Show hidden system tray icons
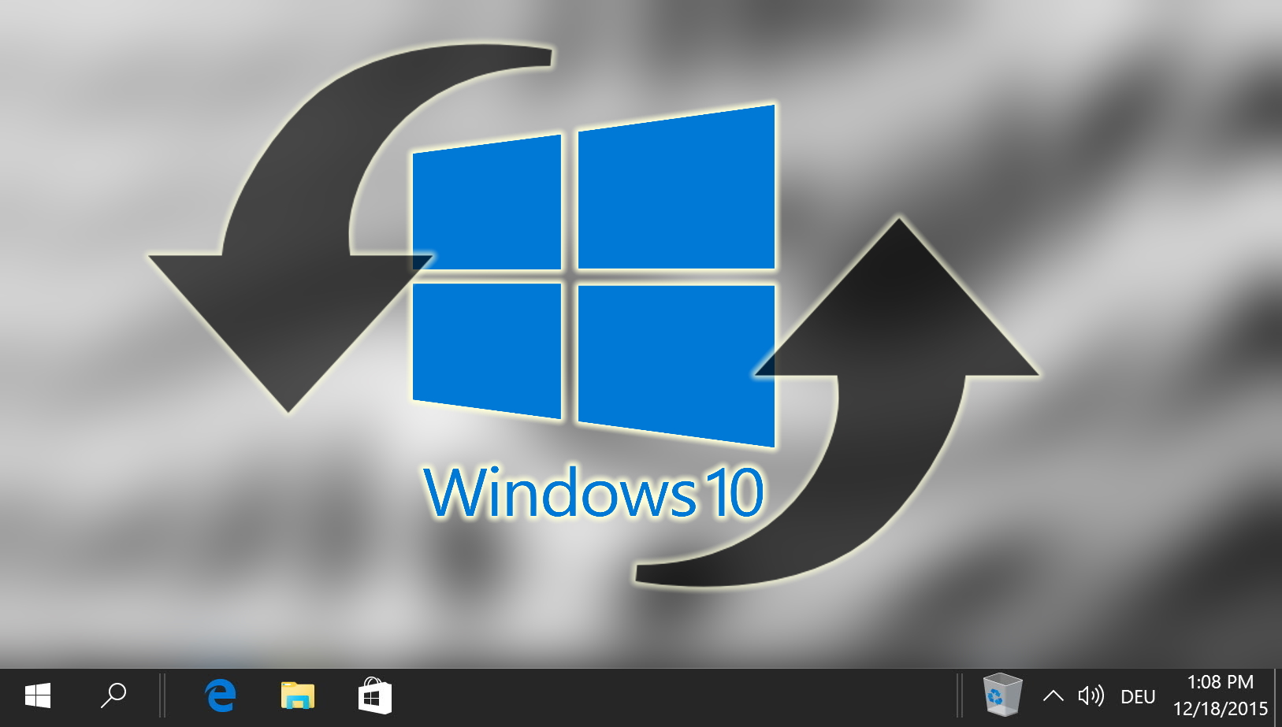 pyautogui.click(x=1053, y=696)
